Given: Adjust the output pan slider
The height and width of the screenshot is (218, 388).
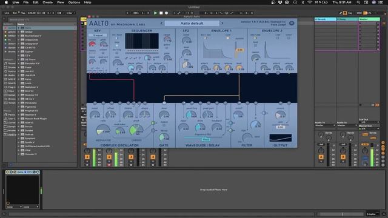Looking at the screenshot, I should [280, 127].
